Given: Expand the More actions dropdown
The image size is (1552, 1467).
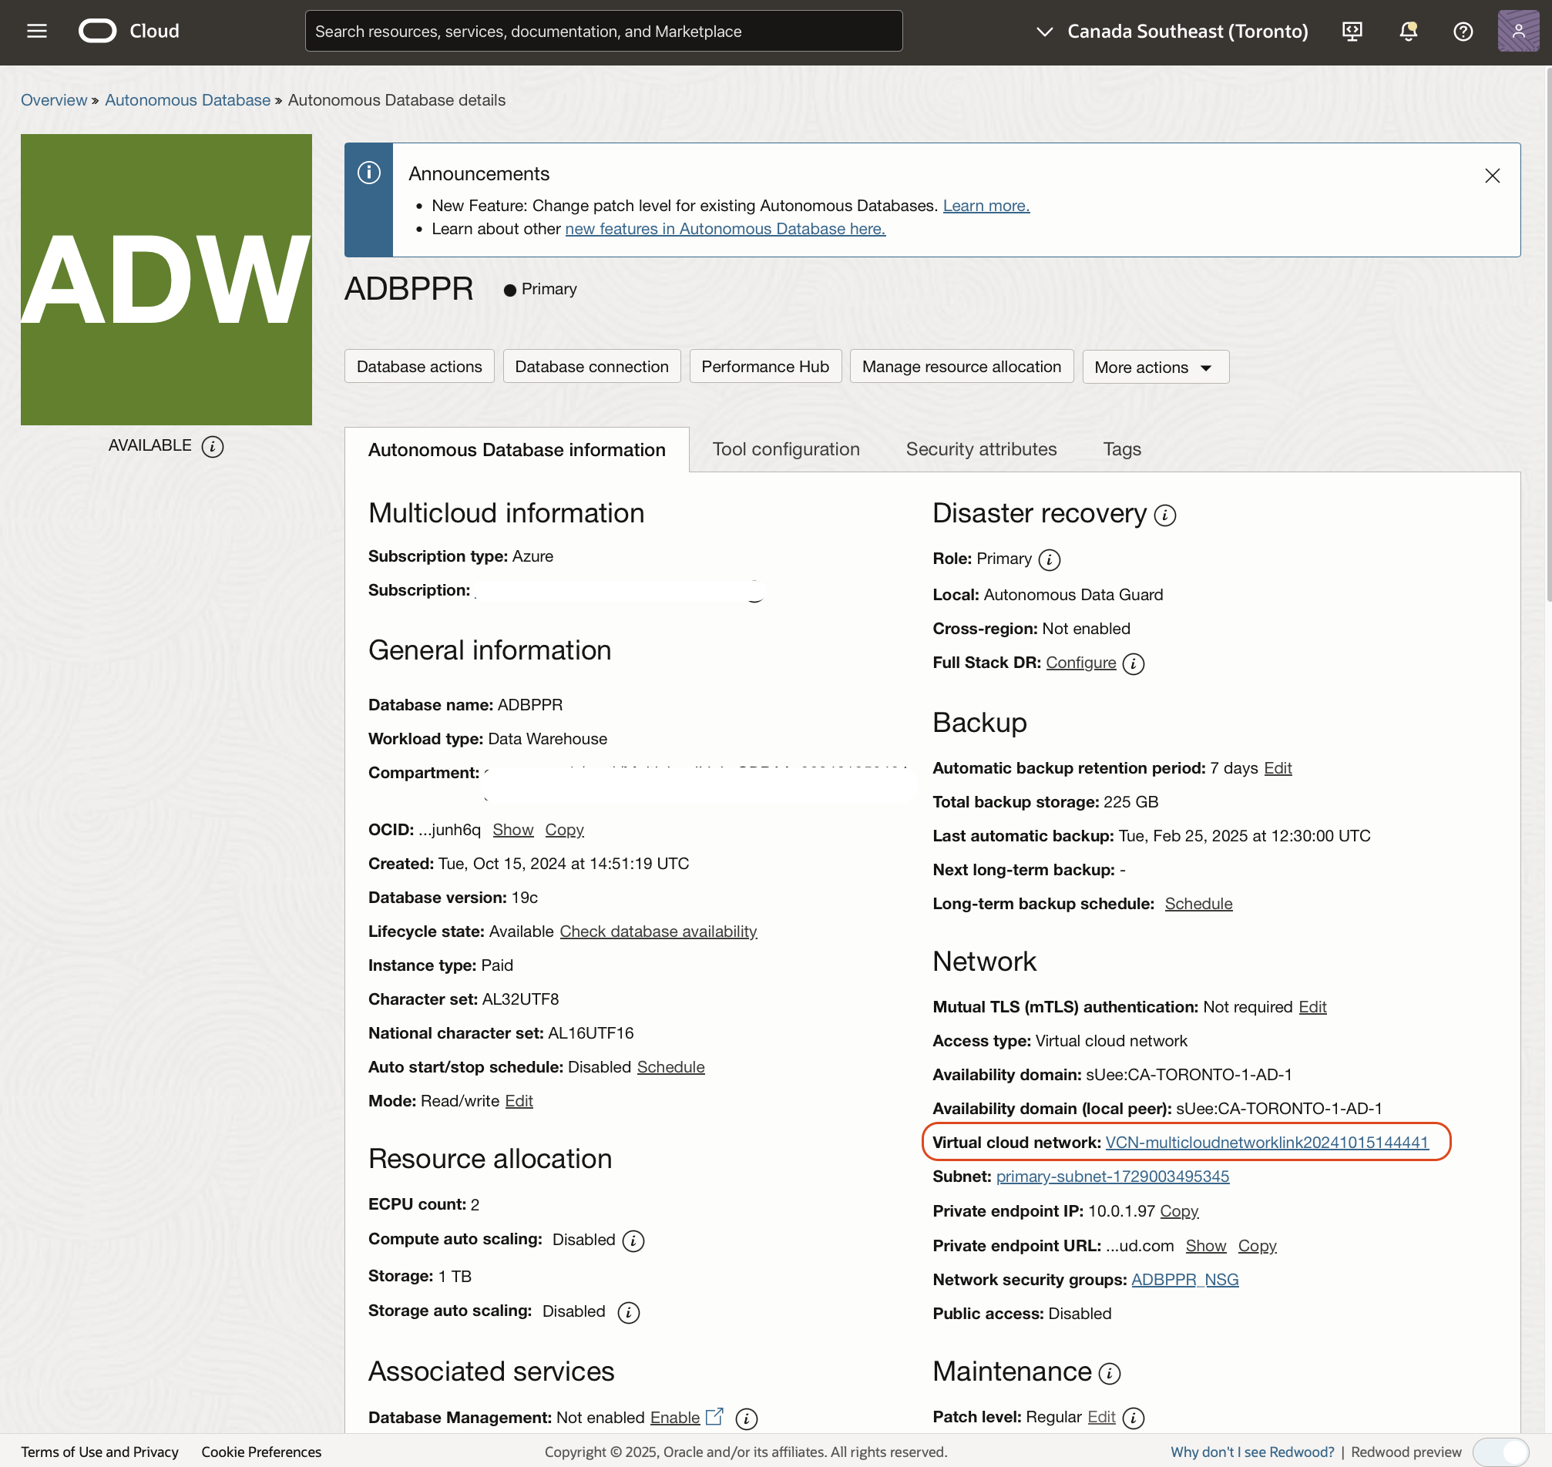Looking at the screenshot, I should (1154, 367).
